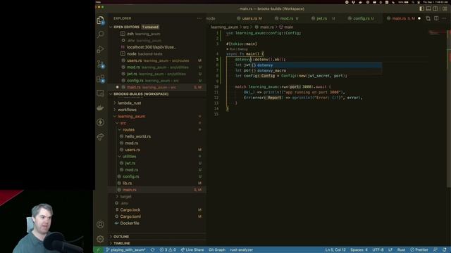Open customize layout icon in title bar
This screenshot has width=451, height=253.
point(445,8)
